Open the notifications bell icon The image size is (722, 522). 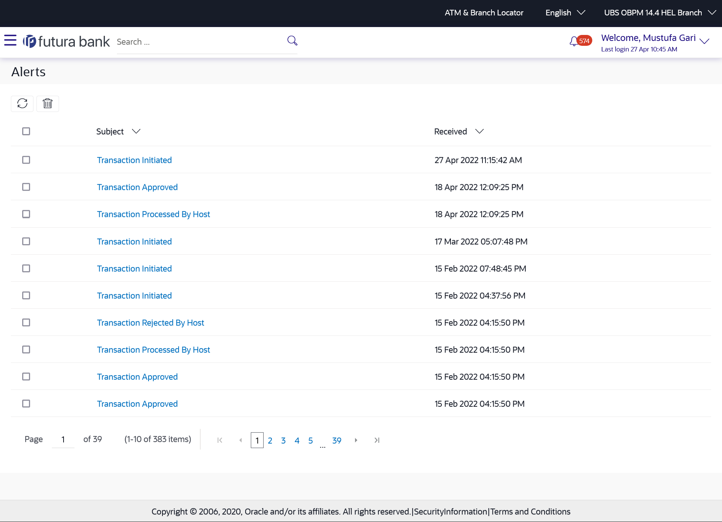click(x=574, y=41)
